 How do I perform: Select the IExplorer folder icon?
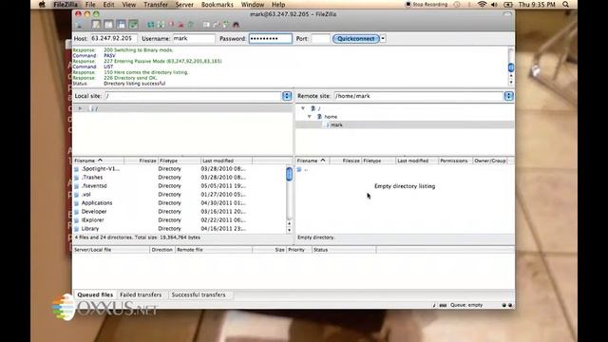pos(76,220)
